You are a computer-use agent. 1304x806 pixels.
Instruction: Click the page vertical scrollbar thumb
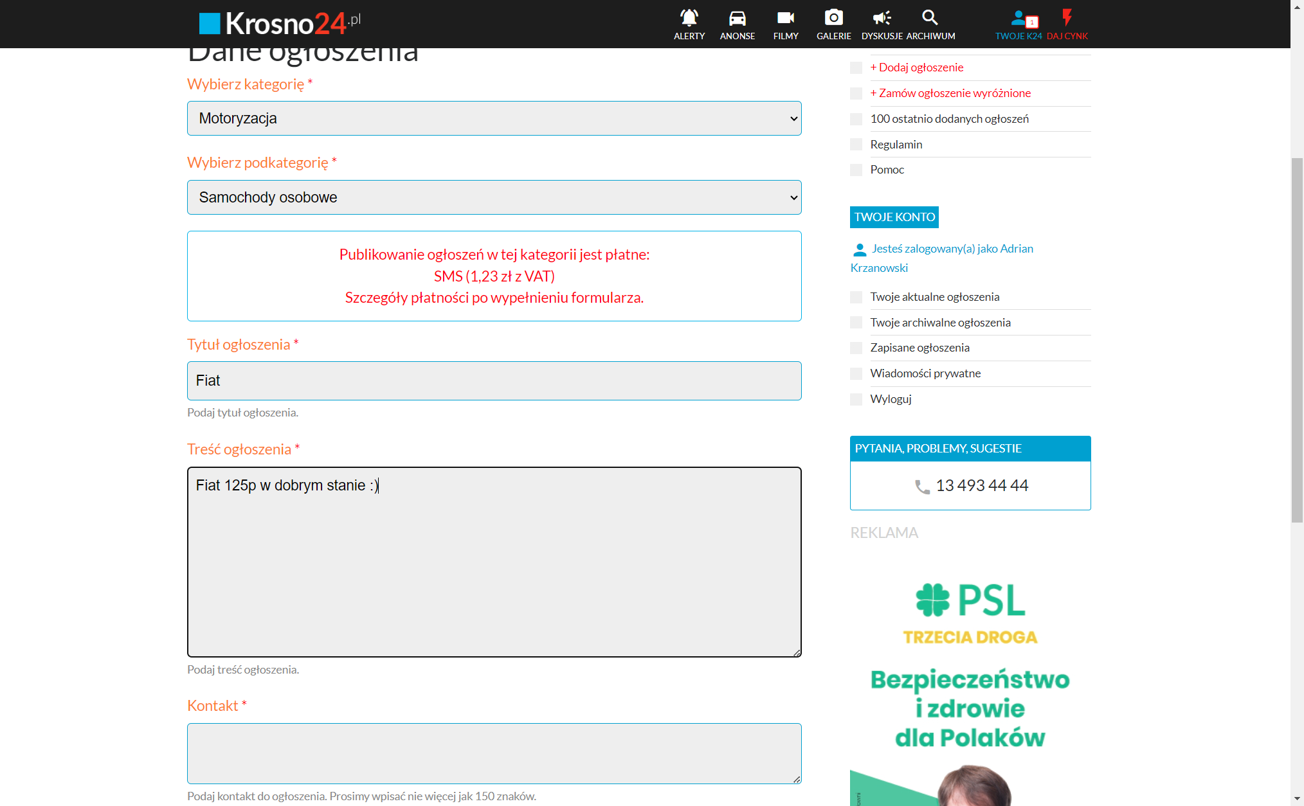[x=1297, y=339]
